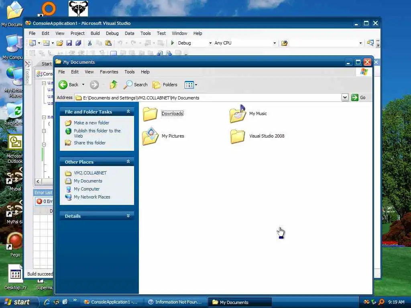411x308 pixels.
Task: Open the Project menu in Visual Studio
Action: (x=77, y=33)
